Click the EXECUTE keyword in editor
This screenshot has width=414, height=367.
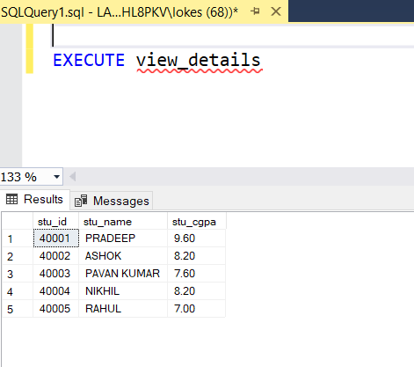[x=89, y=61]
